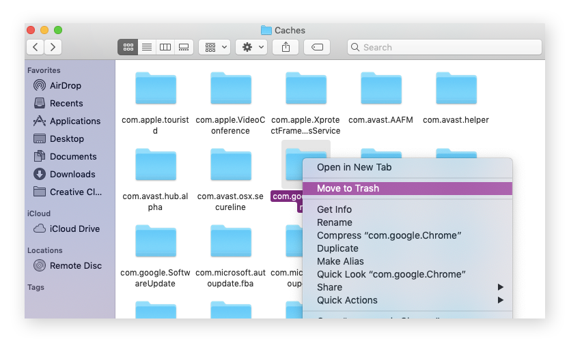
Task: Open AirDrop in the sidebar
Action: point(65,85)
